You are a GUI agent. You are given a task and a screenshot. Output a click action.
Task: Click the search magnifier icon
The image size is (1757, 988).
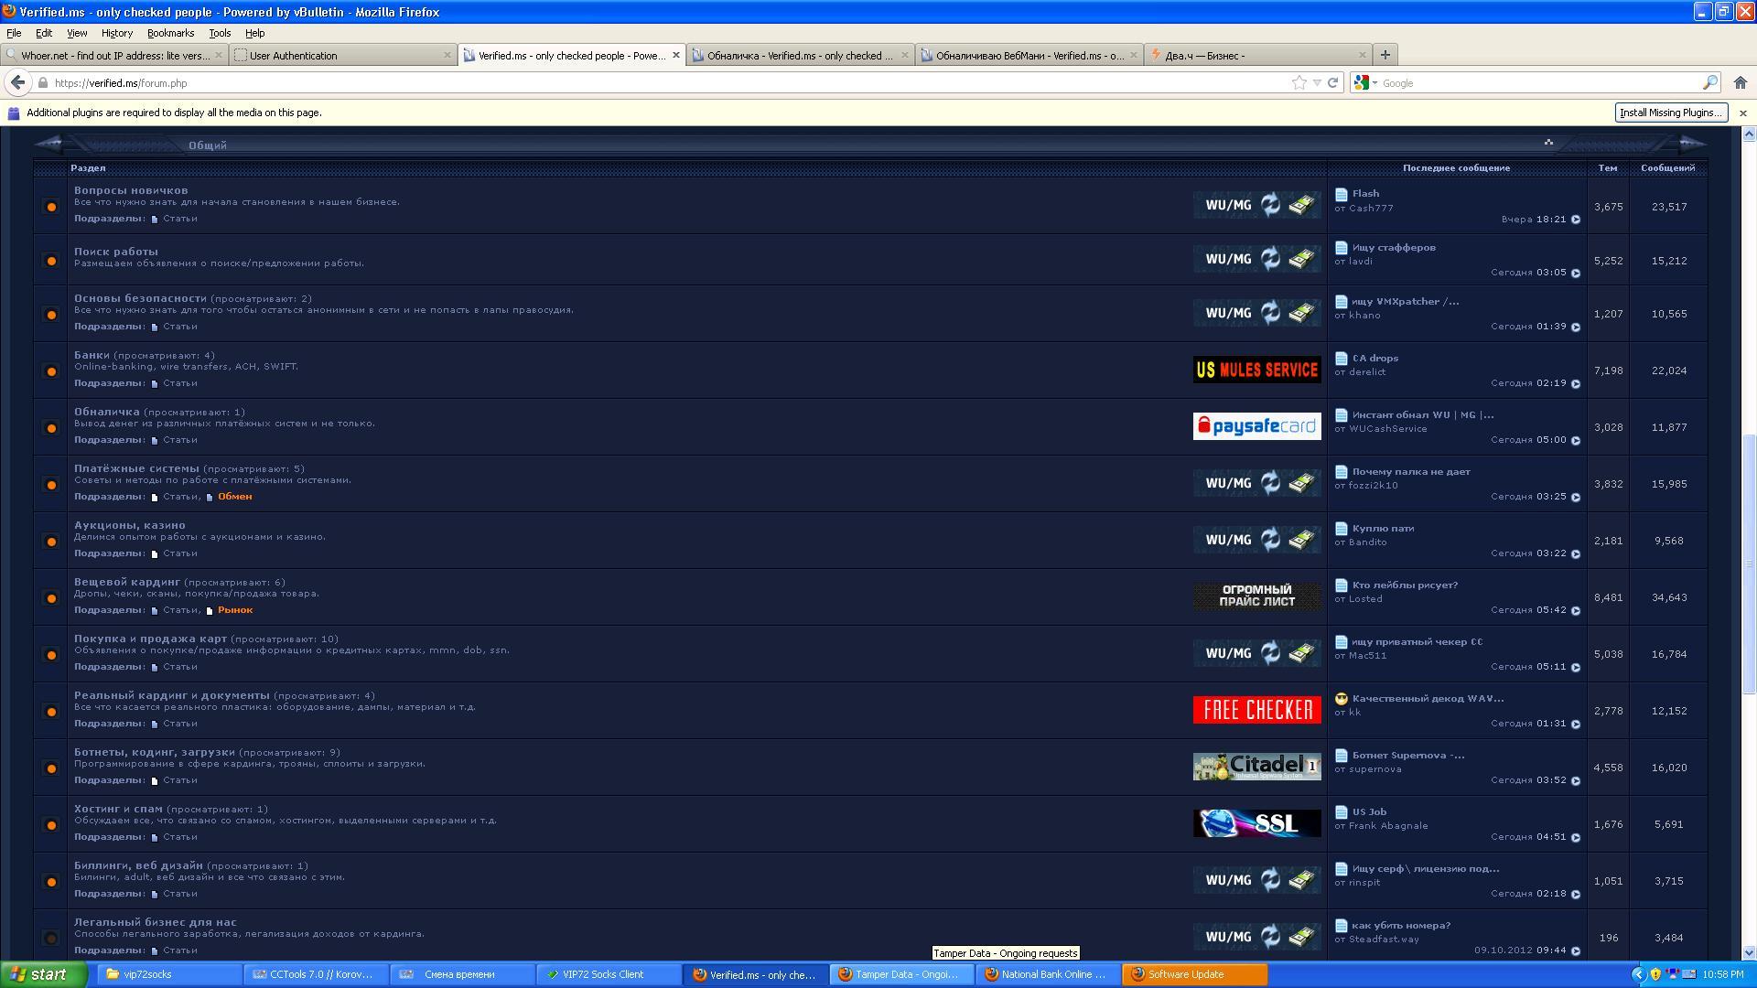click(1709, 83)
